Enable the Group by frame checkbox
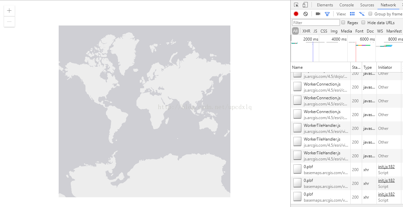Viewport: 403px width, 207px height. (370, 14)
